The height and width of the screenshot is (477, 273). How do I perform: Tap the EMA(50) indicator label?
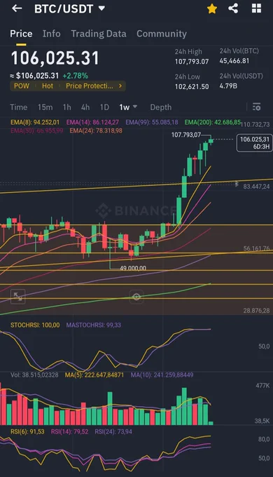click(36, 130)
